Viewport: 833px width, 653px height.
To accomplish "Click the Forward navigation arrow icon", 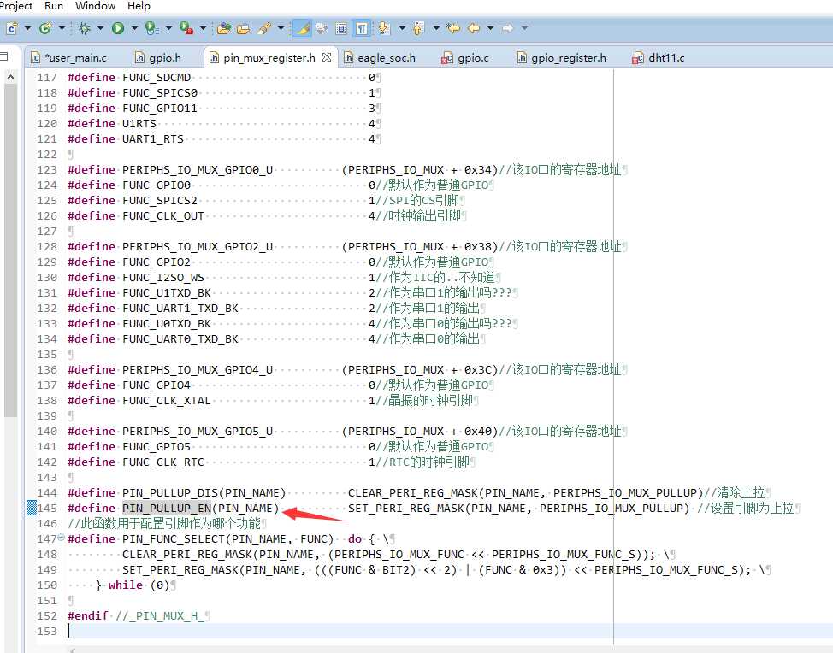I will pyautogui.click(x=507, y=28).
